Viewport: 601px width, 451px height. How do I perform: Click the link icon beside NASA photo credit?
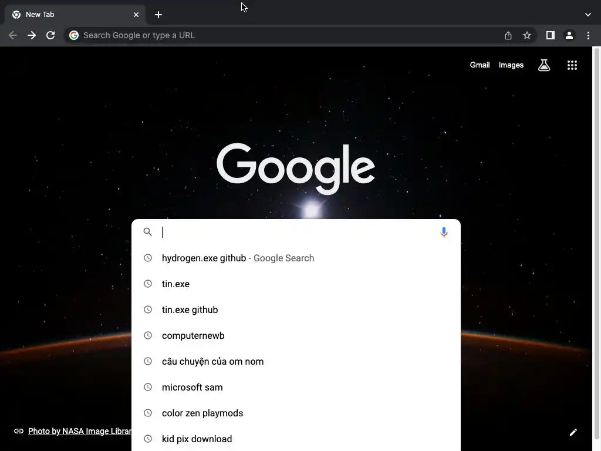[19, 431]
